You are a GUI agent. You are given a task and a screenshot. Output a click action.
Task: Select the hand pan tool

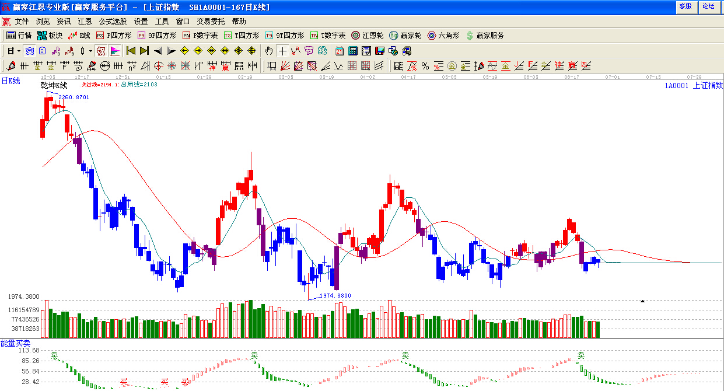(268, 51)
